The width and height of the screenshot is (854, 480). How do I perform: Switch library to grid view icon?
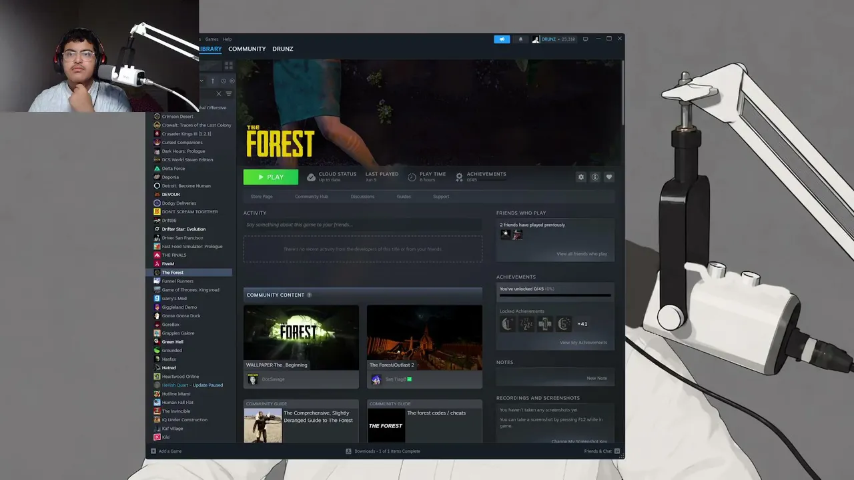[x=228, y=65]
